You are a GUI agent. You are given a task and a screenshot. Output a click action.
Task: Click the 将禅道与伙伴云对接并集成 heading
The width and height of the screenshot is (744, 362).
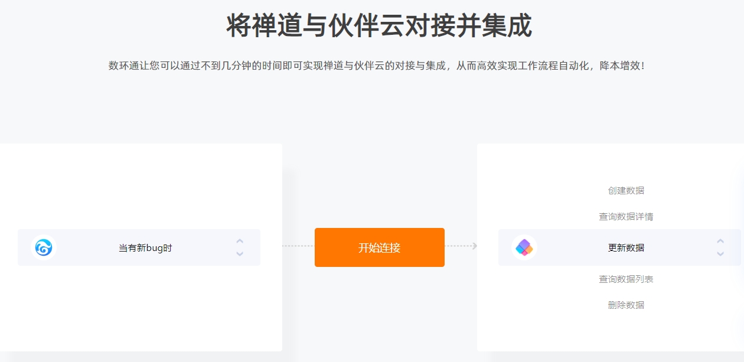(x=379, y=25)
